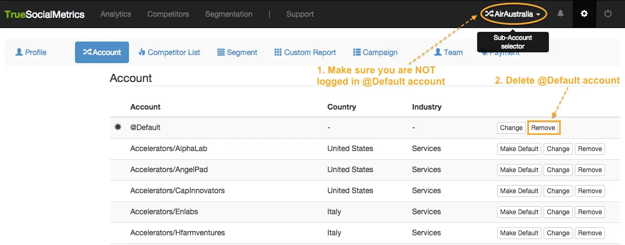Open the Segment tab
625x245 pixels.
pyautogui.click(x=237, y=52)
